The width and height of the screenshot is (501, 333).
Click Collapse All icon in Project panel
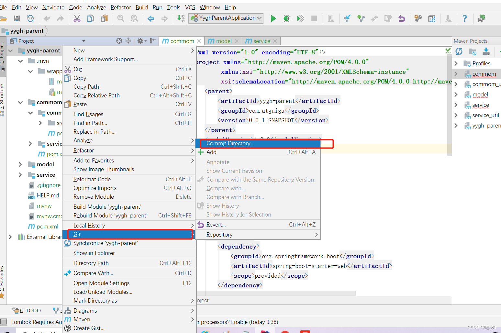tap(128, 41)
